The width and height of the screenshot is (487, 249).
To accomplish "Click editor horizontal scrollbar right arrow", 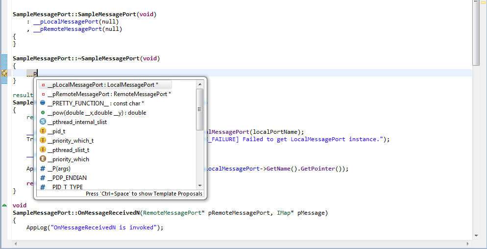I will click(468, 244).
